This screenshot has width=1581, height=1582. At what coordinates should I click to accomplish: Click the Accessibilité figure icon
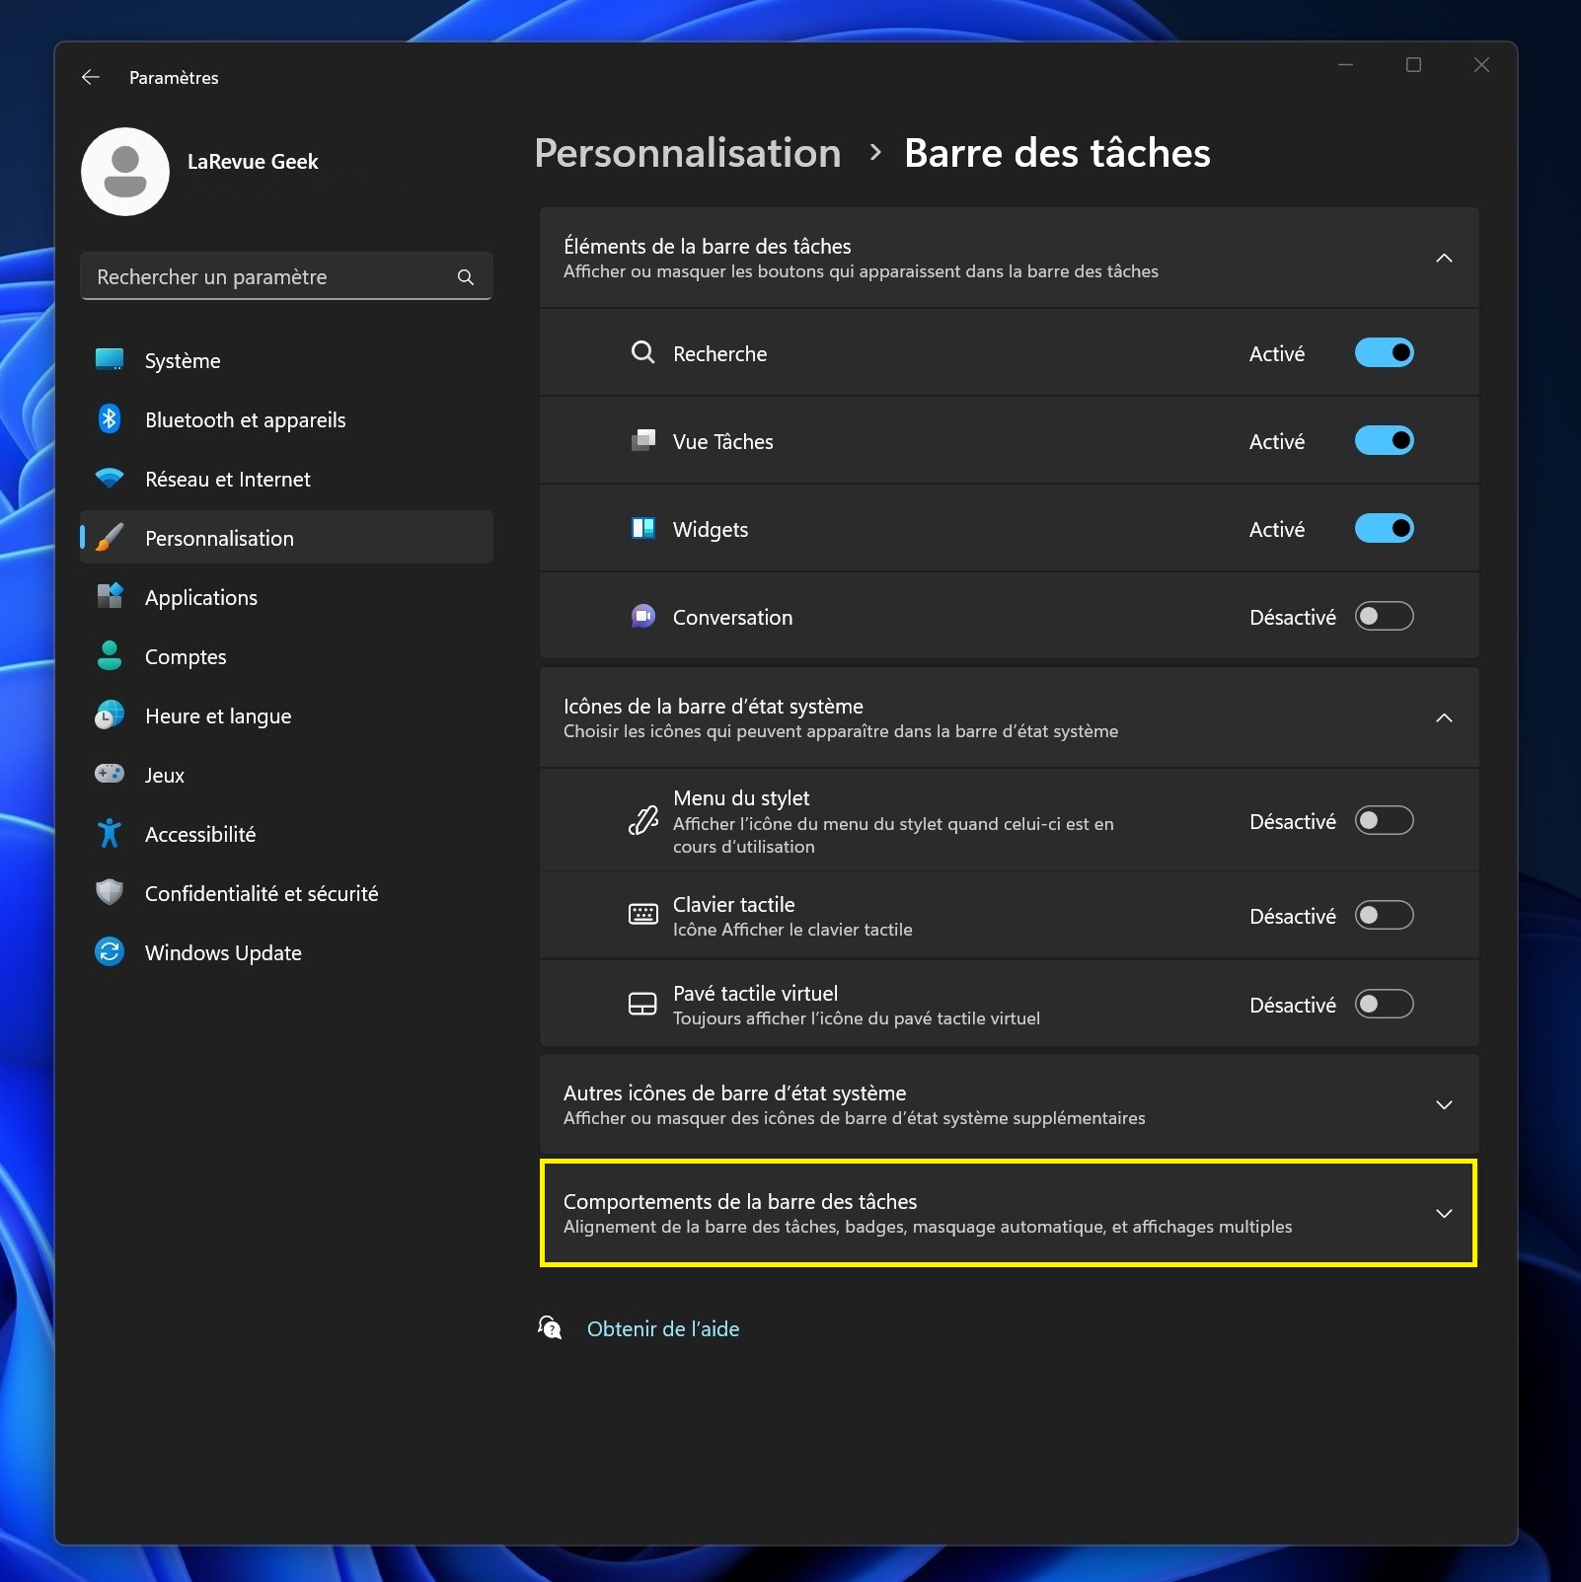(110, 834)
